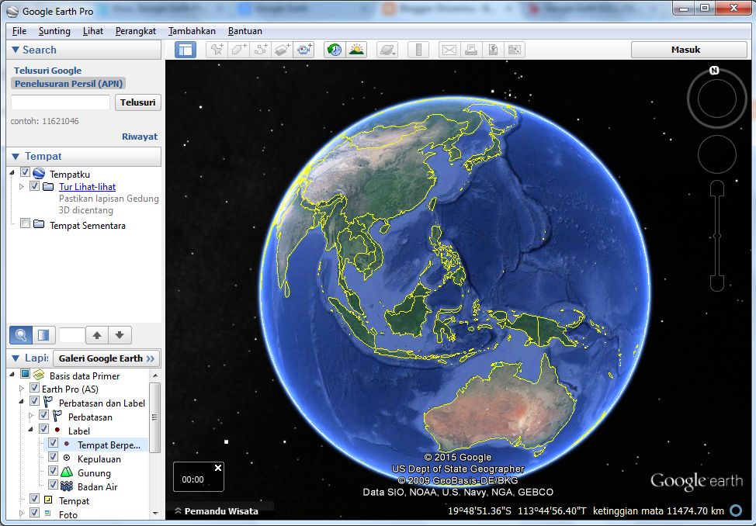Collapse the Search panel

click(16, 50)
